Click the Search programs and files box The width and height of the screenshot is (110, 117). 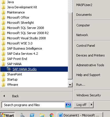(x=33, y=105)
